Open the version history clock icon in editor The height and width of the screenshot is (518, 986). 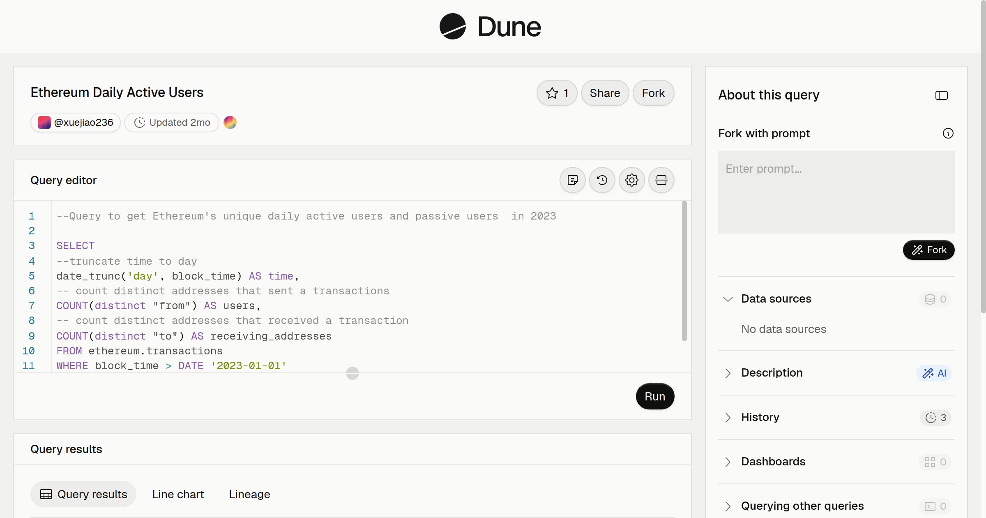click(x=602, y=180)
